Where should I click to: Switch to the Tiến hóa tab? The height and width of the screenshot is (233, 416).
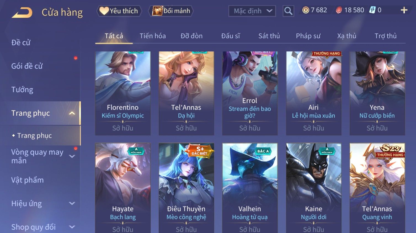(x=153, y=36)
